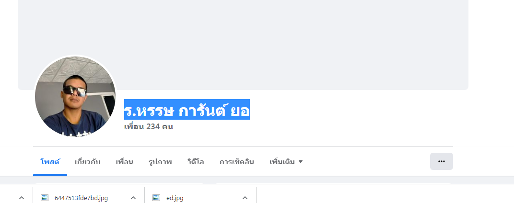Open the เพื่อน tab

pos(124,161)
